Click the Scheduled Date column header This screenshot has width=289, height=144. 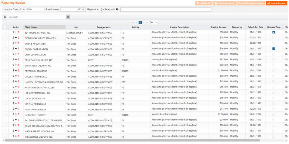255,27
